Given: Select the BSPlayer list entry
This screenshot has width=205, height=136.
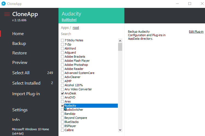Looking at the screenshot, I should (x=70, y=126).
